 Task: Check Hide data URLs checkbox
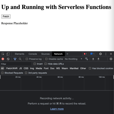click(46, 64)
